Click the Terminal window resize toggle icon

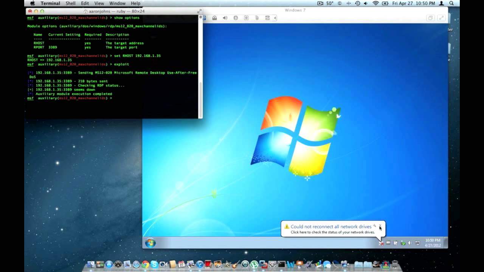coord(199,11)
